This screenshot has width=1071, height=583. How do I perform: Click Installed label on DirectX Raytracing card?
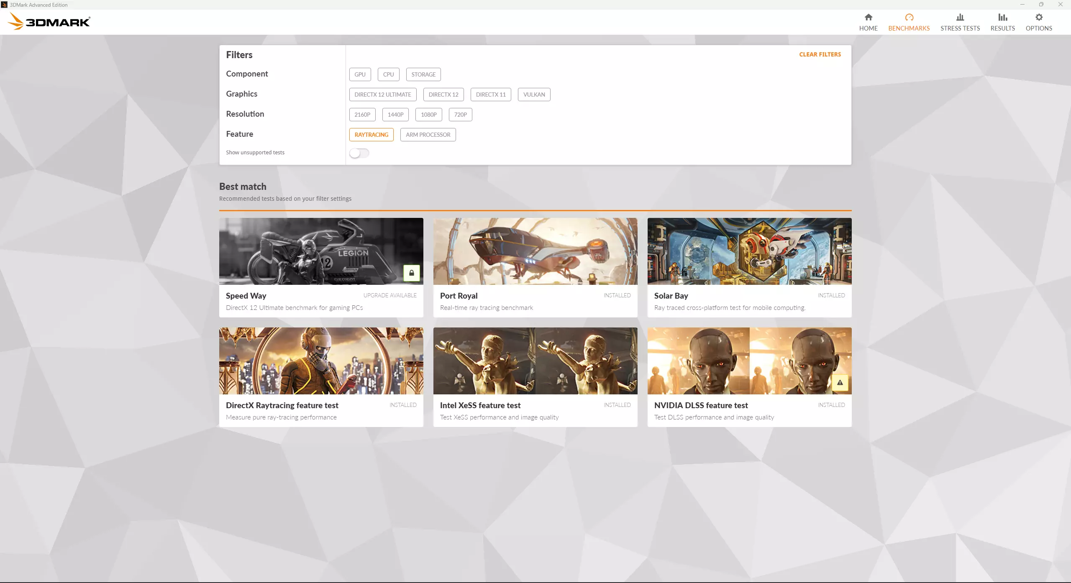click(403, 405)
